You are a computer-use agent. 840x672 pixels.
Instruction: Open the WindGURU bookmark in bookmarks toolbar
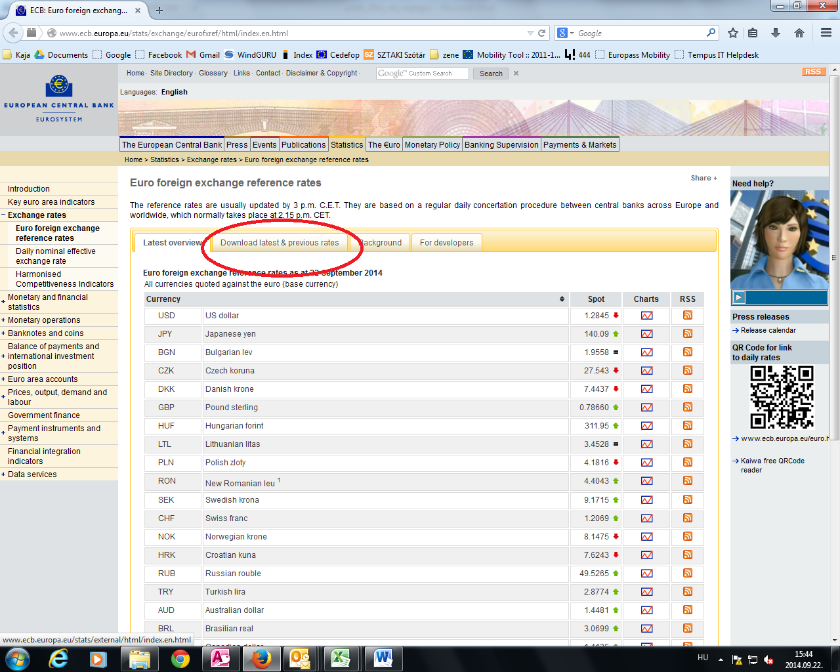point(251,55)
